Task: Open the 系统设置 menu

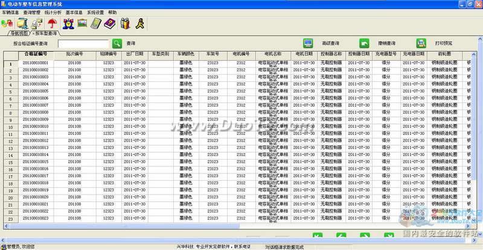Action: coord(95,13)
